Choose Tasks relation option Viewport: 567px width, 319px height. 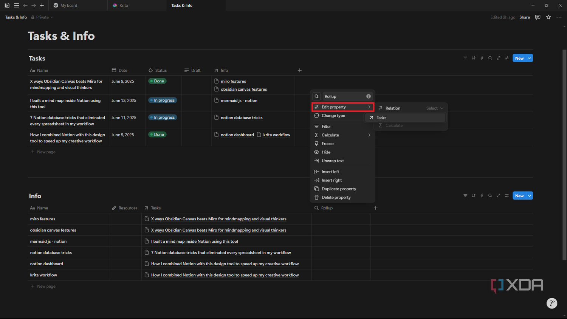406,118
